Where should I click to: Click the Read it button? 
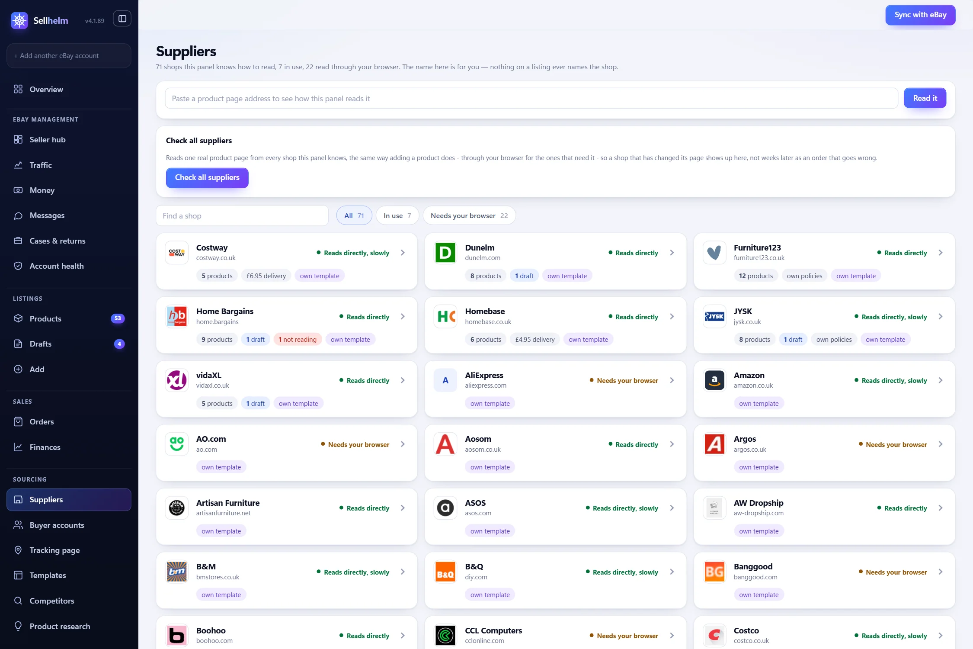click(x=925, y=98)
